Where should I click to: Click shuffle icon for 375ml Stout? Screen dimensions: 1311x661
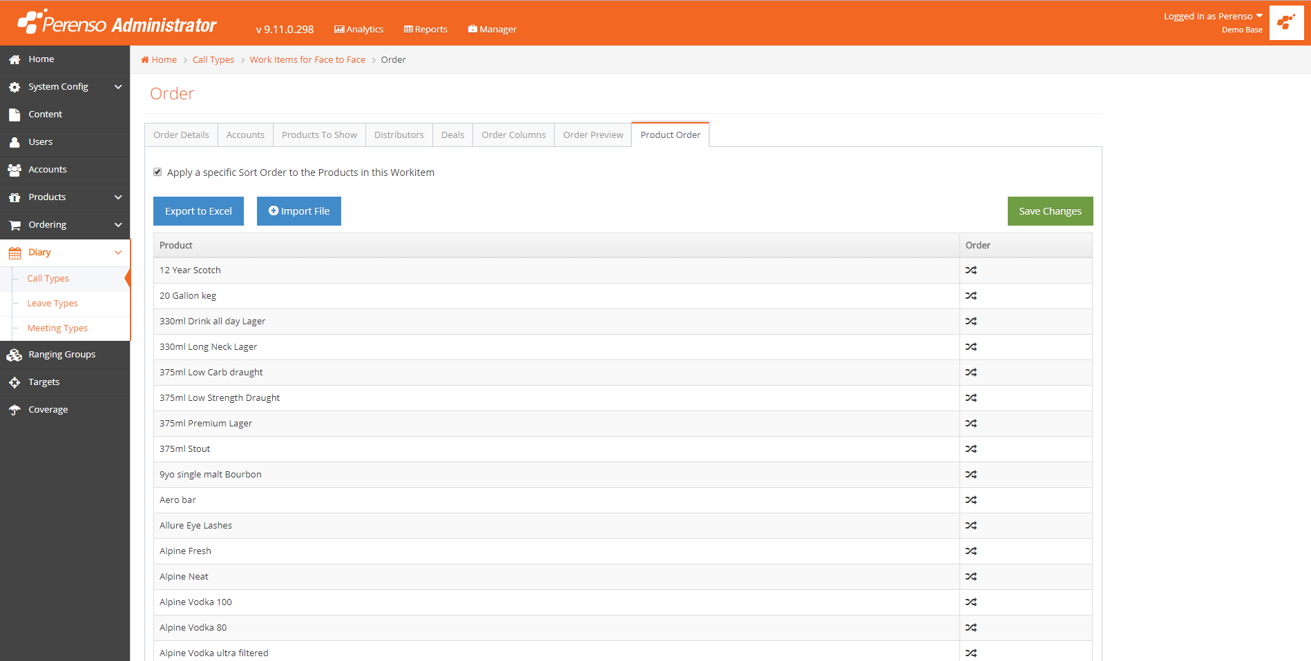(x=971, y=449)
